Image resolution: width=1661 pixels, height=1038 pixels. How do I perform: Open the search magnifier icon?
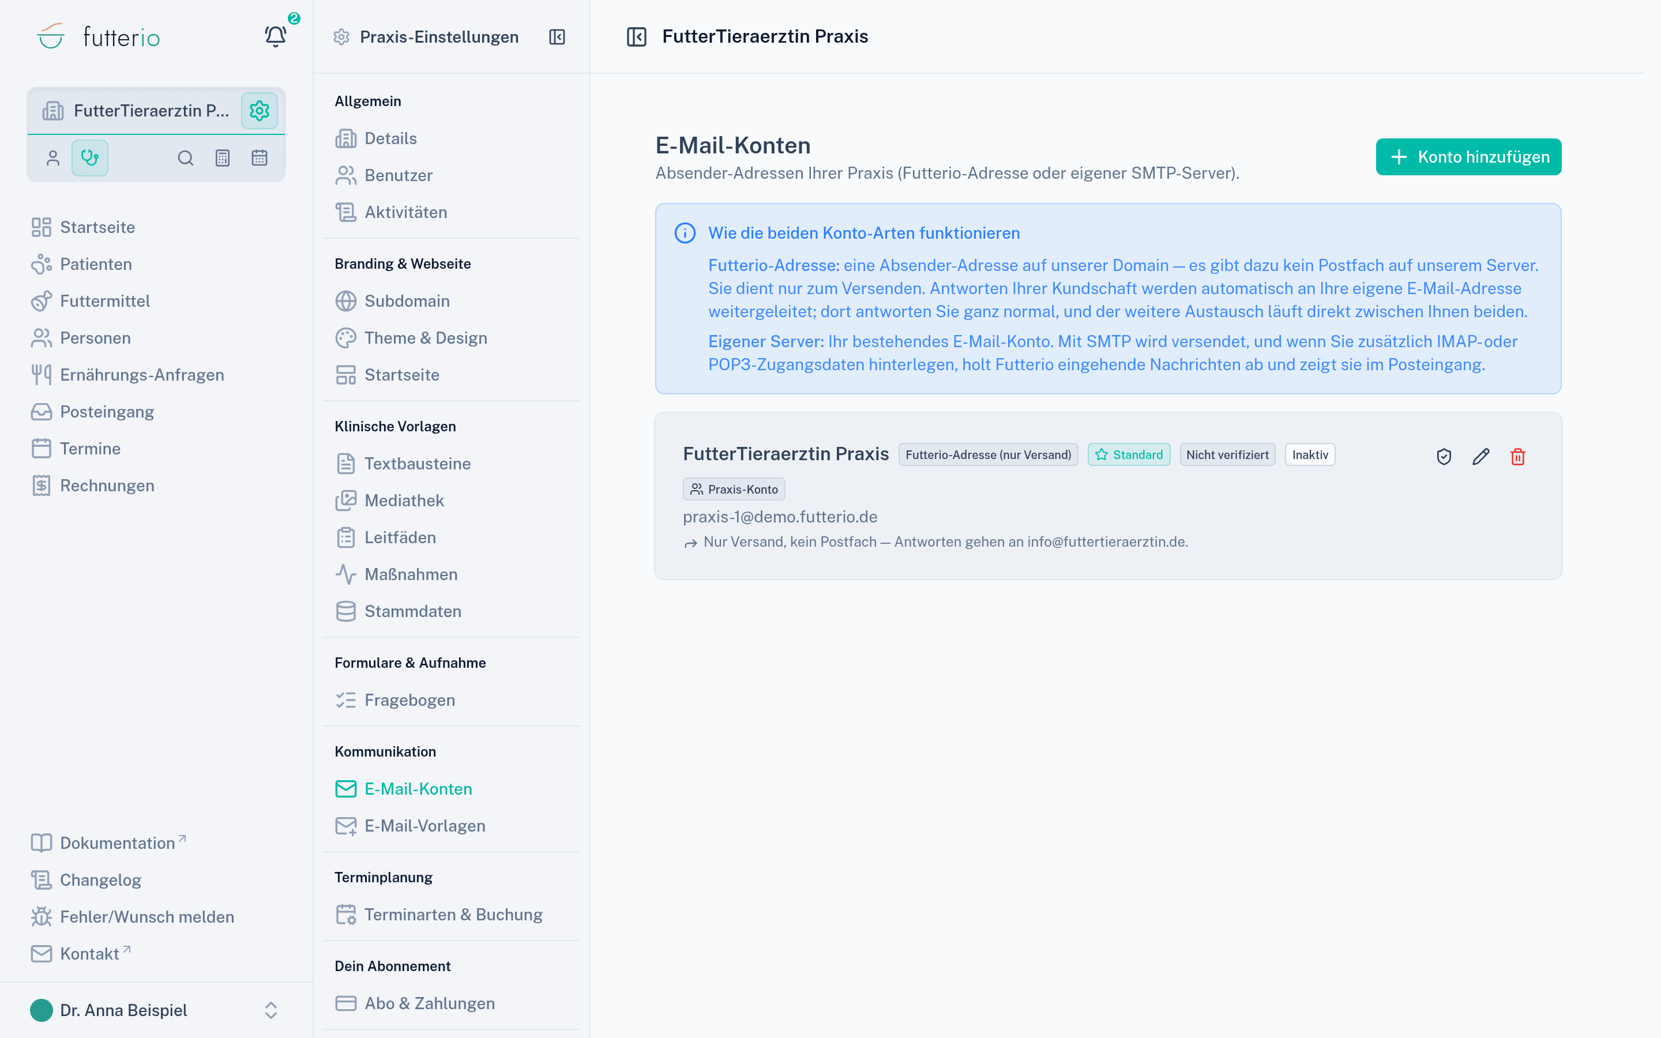(x=185, y=158)
